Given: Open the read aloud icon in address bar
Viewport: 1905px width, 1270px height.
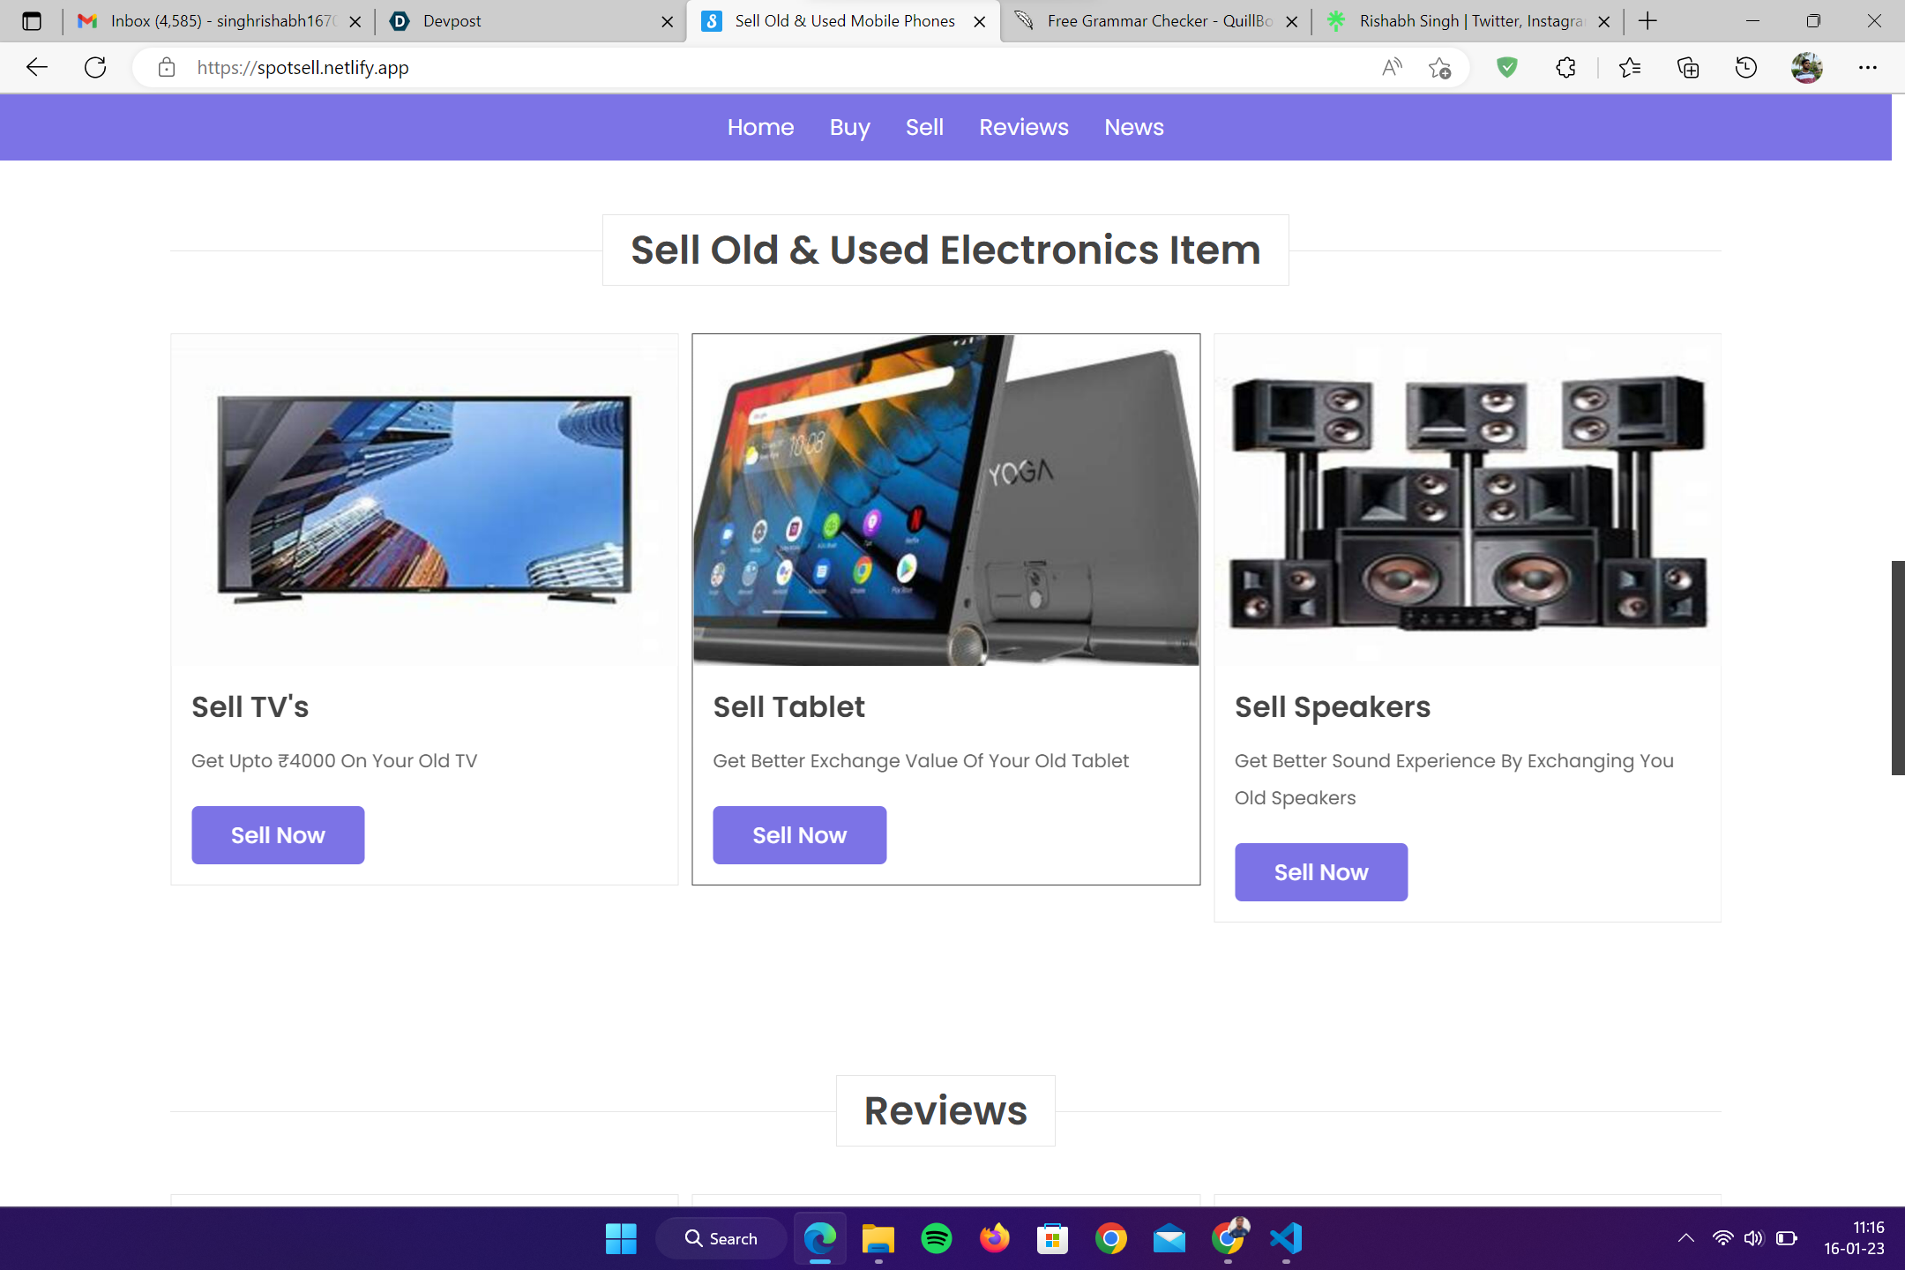Looking at the screenshot, I should (1392, 68).
